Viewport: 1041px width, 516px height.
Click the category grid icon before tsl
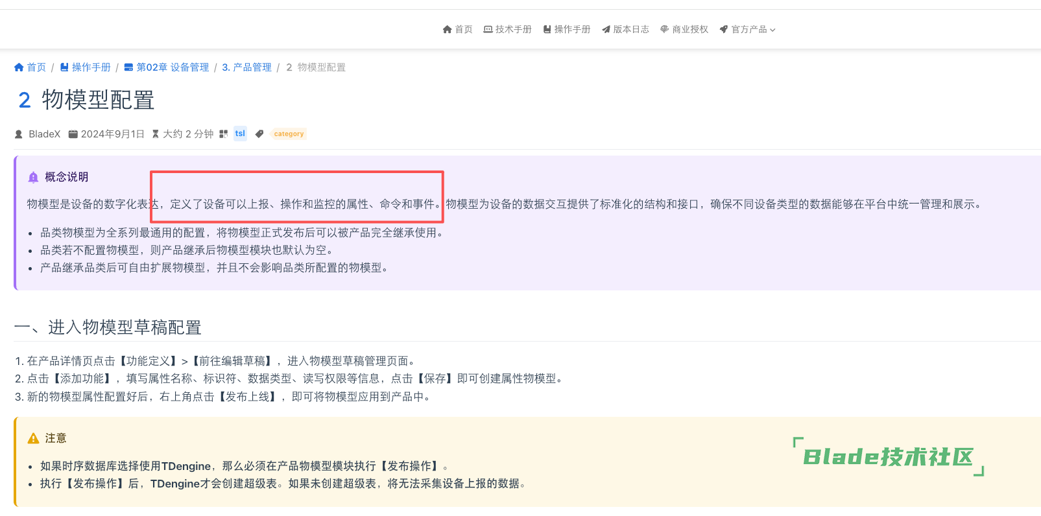point(223,134)
